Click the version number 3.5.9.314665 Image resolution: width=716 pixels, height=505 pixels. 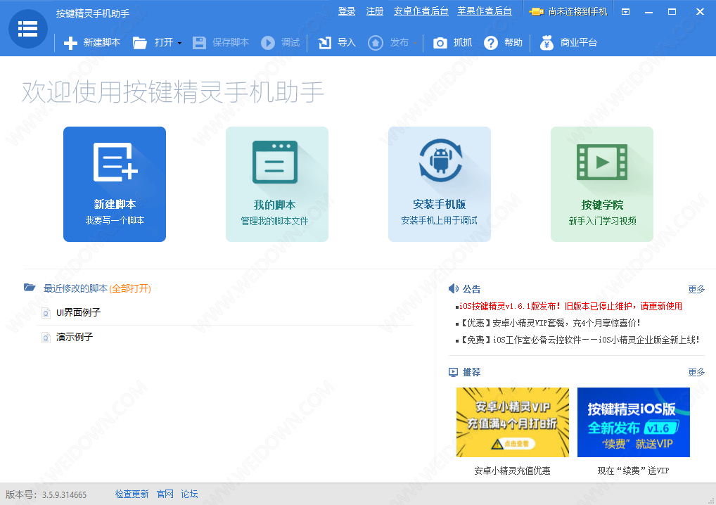[x=65, y=495]
